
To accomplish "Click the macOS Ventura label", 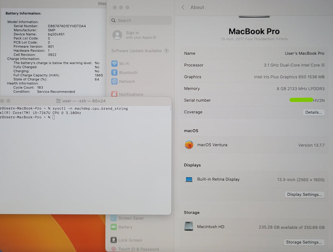I will 212,145.
